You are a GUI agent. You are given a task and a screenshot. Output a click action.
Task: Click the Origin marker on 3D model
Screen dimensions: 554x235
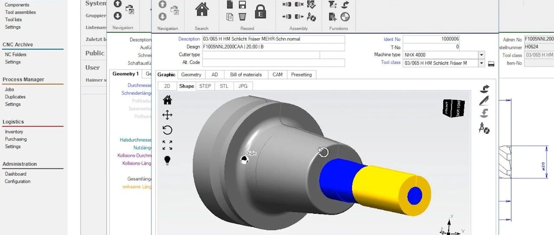(x=245, y=160)
